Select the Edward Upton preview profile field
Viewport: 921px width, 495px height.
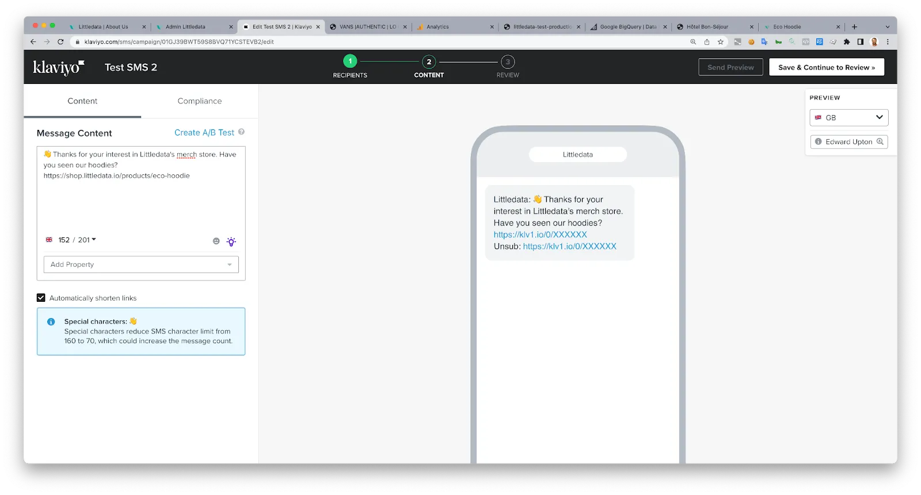click(x=849, y=142)
